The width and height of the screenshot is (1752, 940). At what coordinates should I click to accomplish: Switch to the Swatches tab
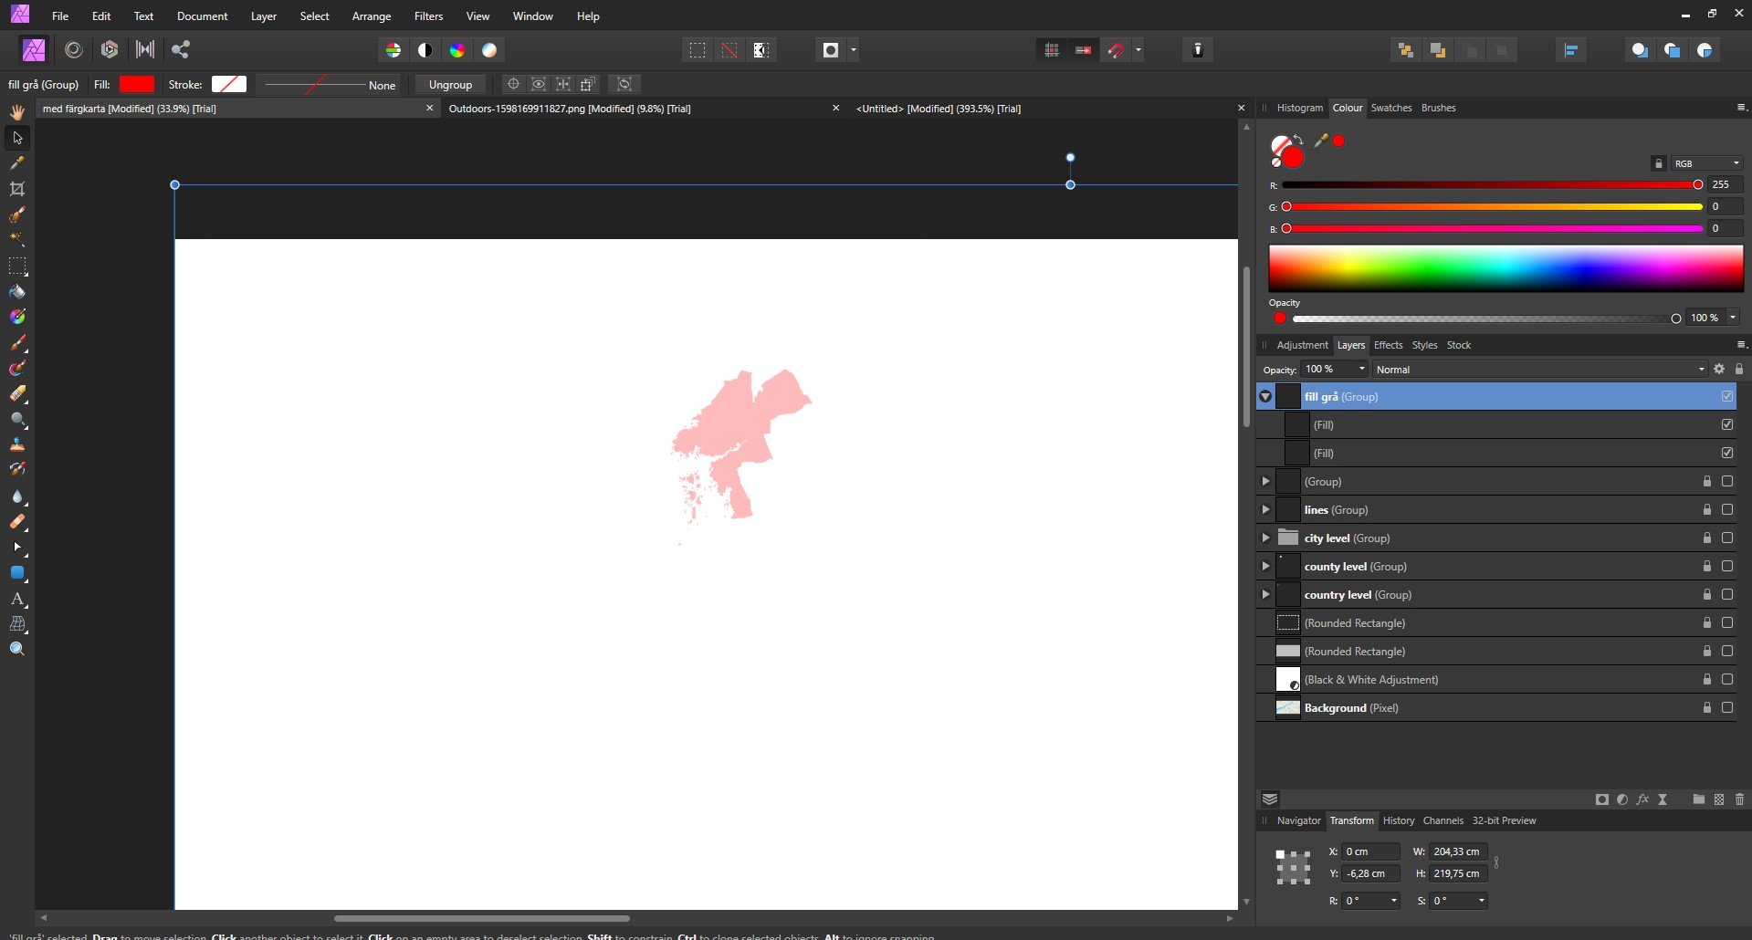click(1390, 108)
